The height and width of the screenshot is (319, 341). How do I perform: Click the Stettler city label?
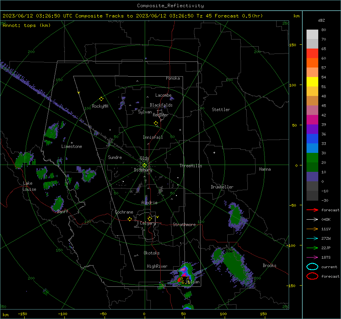221,110
